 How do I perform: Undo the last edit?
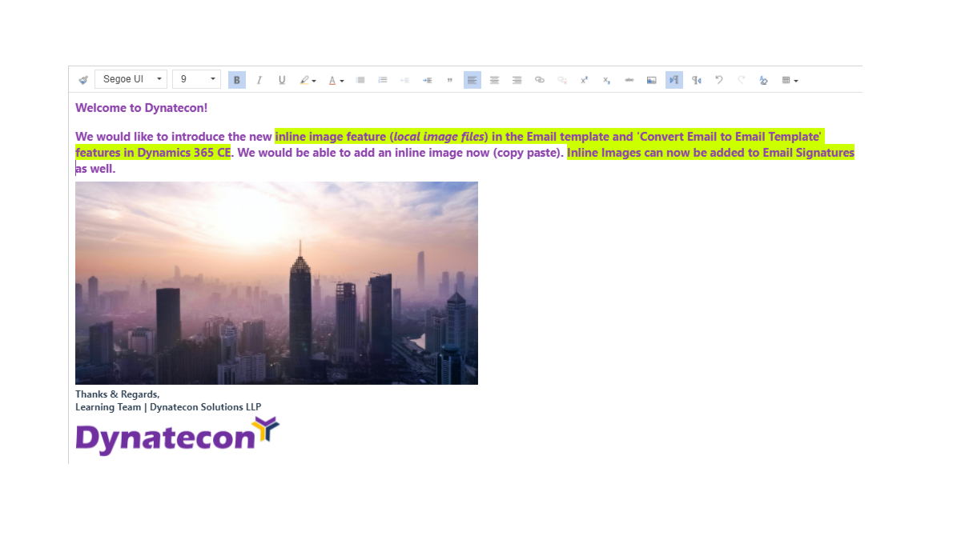pyautogui.click(x=718, y=79)
